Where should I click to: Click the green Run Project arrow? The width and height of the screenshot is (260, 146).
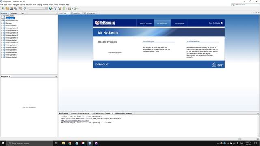tap(64, 9)
